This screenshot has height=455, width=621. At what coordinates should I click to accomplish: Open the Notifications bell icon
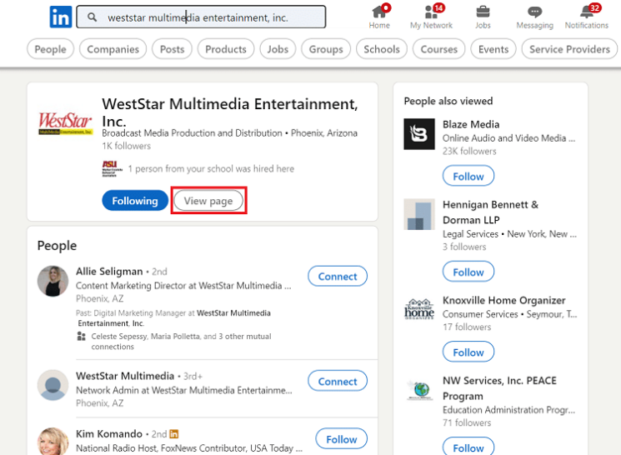click(x=587, y=12)
